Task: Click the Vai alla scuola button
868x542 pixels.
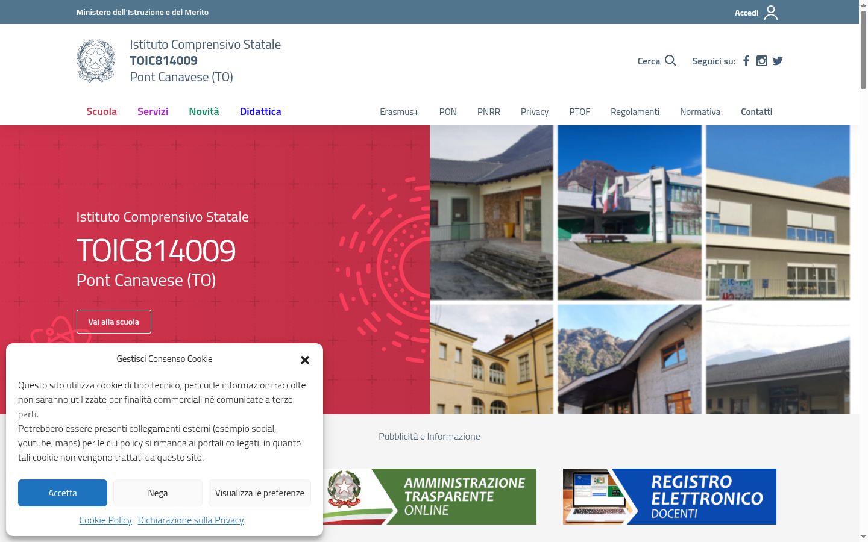Action: (x=114, y=322)
